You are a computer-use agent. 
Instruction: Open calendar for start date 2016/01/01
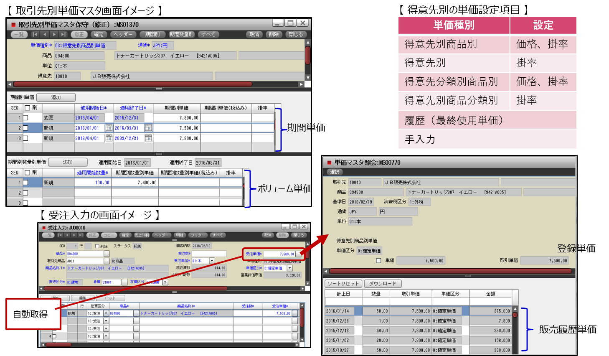(109, 128)
